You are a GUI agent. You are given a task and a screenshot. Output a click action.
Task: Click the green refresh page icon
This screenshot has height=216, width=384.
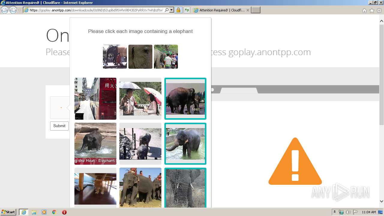(x=187, y=10)
